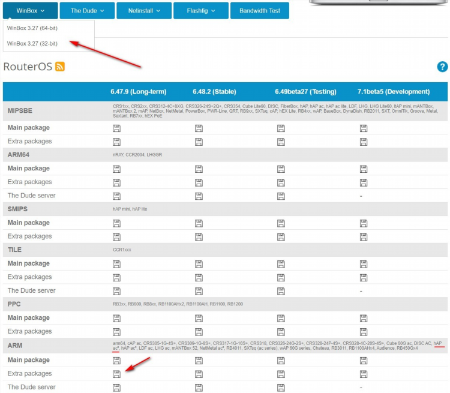Download MIPSBE Main package 6.48.2 Stable
Image resolution: width=450 pixels, height=393 pixels.
(x=199, y=128)
